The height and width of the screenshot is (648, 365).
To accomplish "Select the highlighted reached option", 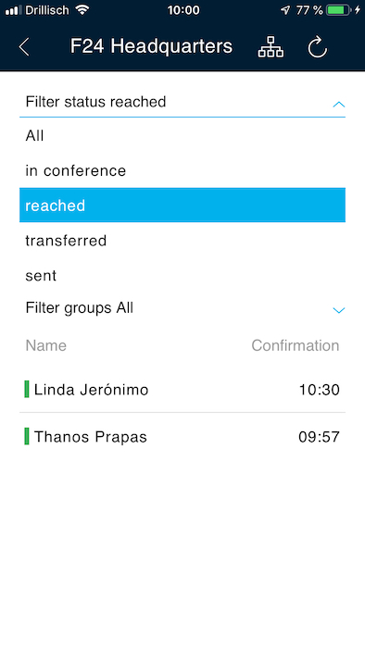I will pyautogui.click(x=182, y=205).
